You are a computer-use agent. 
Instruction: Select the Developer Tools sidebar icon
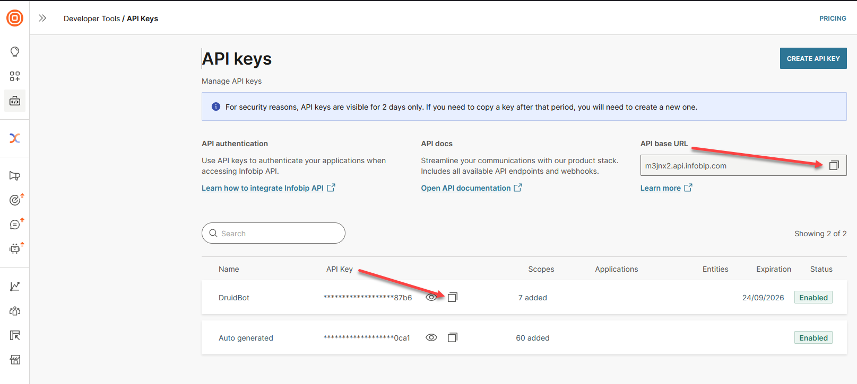pos(15,101)
